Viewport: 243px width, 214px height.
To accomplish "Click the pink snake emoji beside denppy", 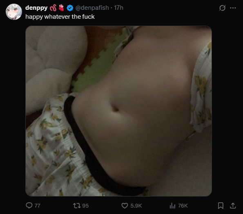I will click(53, 8).
